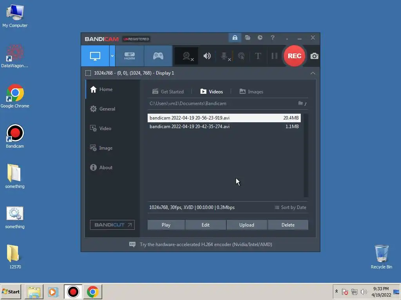This screenshot has width=401, height=300.
Task: Open help question mark icon
Action: pyautogui.click(x=273, y=38)
